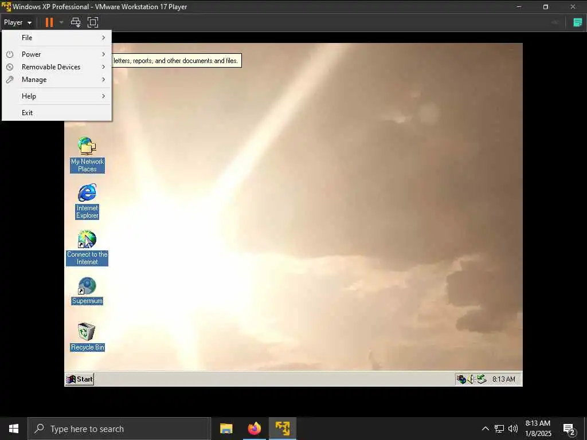Send Ctrl+Alt+Del to the virtual machine
The width and height of the screenshot is (587, 440).
click(x=76, y=22)
